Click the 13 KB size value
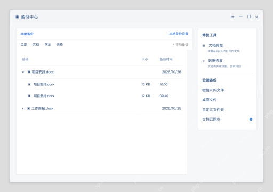The width and height of the screenshot is (273, 192). [x=146, y=84]
